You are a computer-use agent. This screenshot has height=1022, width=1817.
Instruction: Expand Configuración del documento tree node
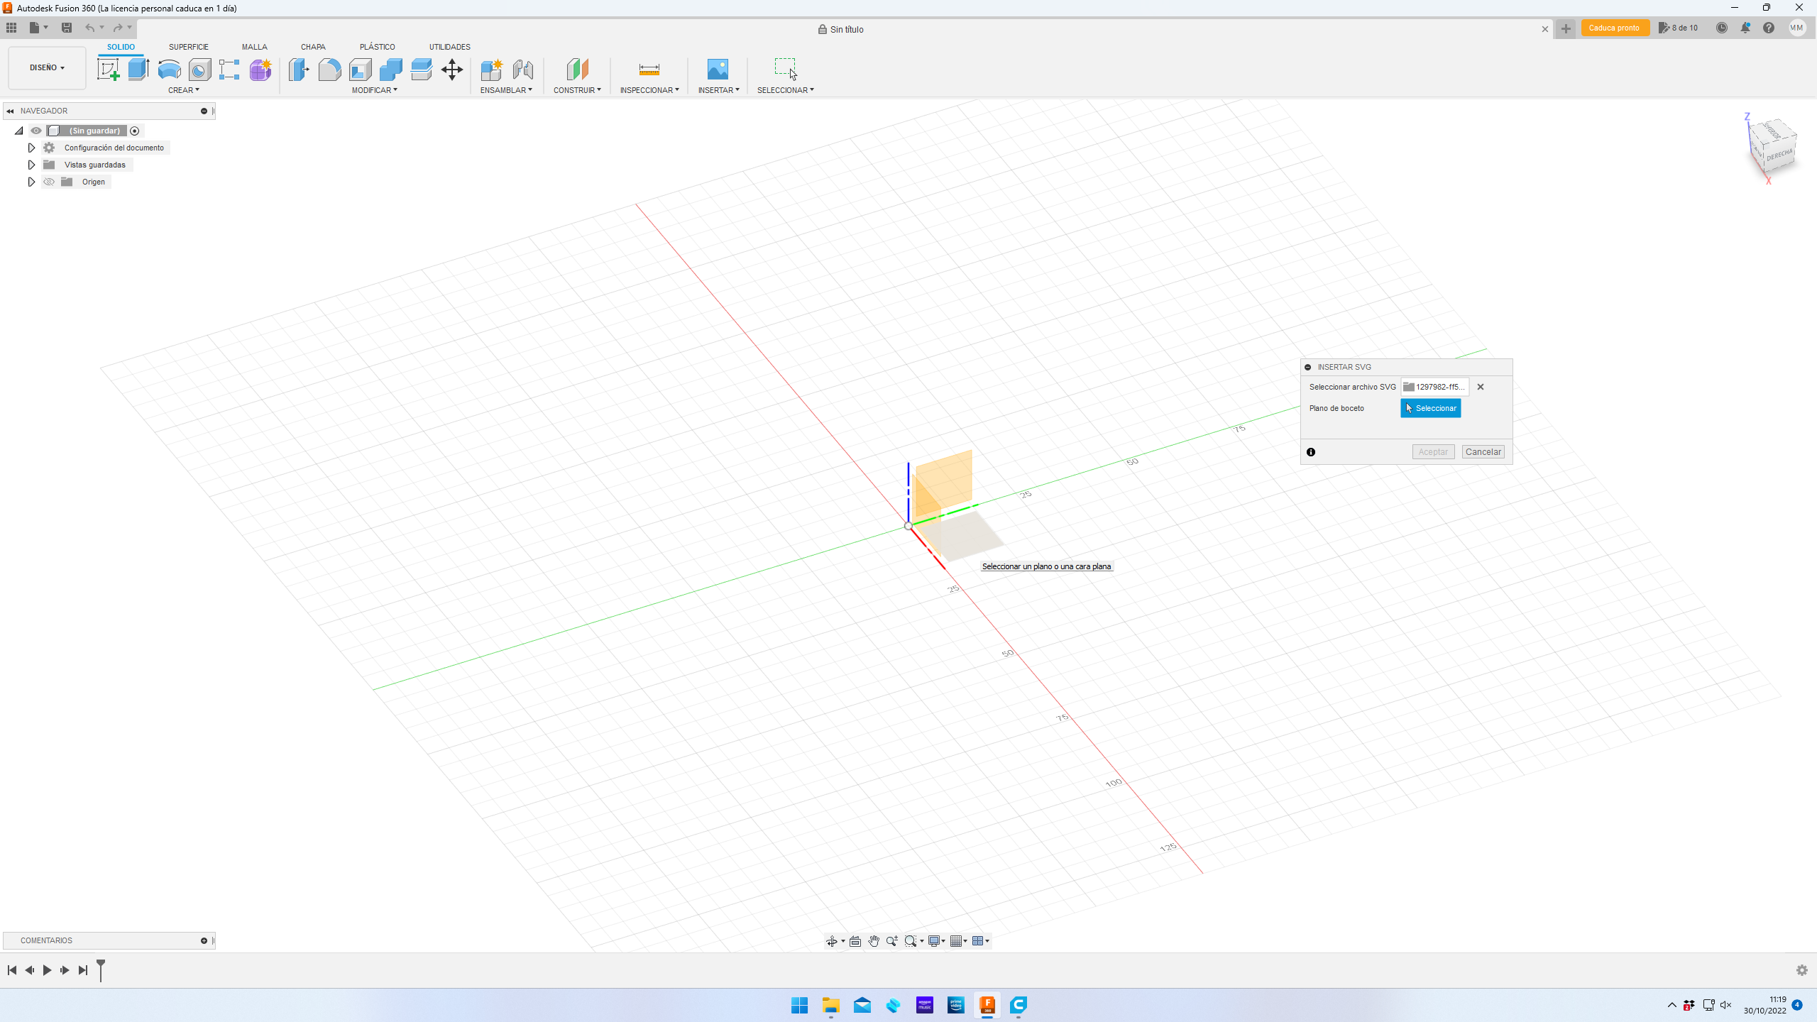pyautogui.click(x=31, y=148)
